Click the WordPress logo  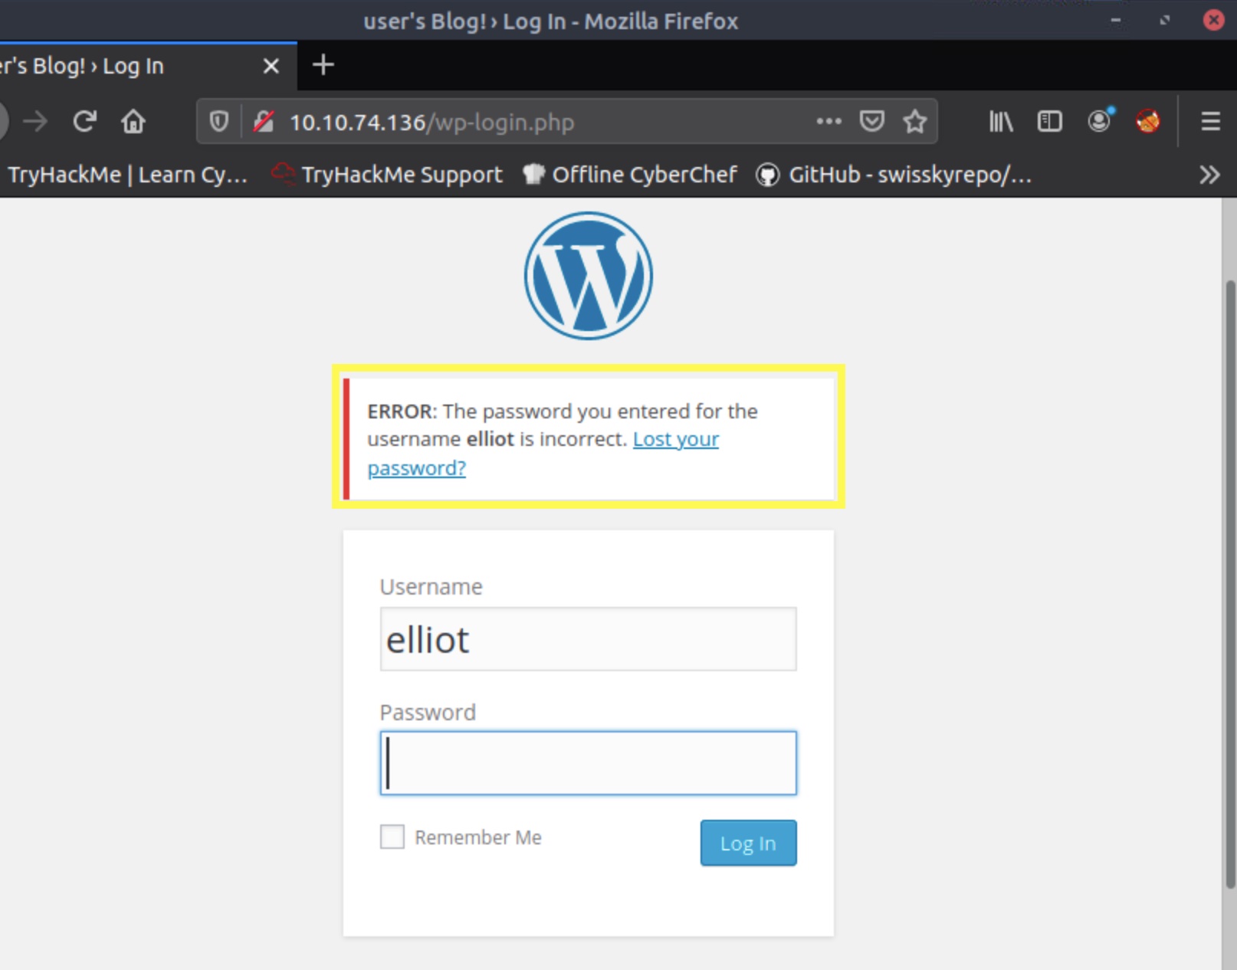pyautogui.click(x=589, y=276)
